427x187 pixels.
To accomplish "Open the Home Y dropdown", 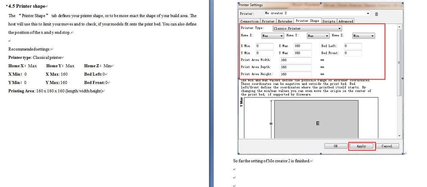I will point(318,36).
